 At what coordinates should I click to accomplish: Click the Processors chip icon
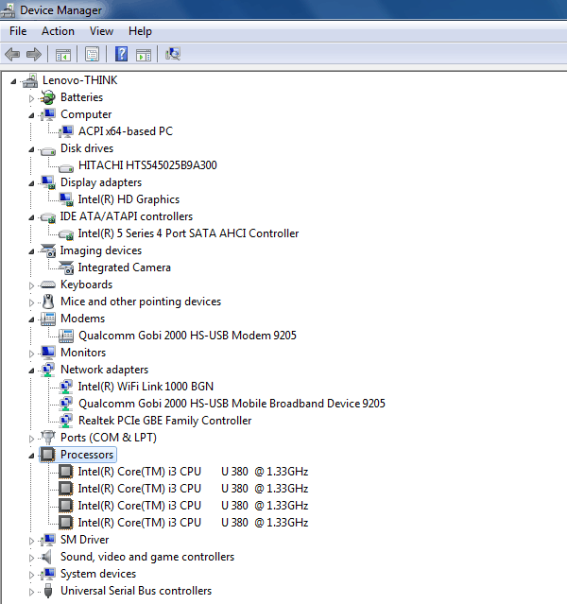(x=48, y=455)
